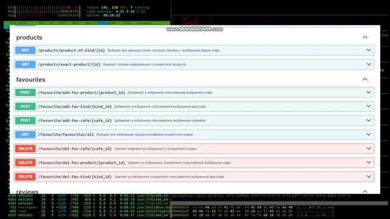Click the htop CPU usage meter
The height and width of the screenshot is (219, 390).
click(44, 7)
